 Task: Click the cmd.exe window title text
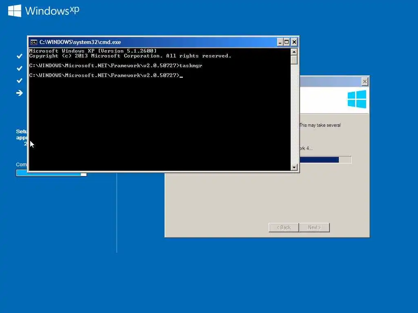click(80, 42)
